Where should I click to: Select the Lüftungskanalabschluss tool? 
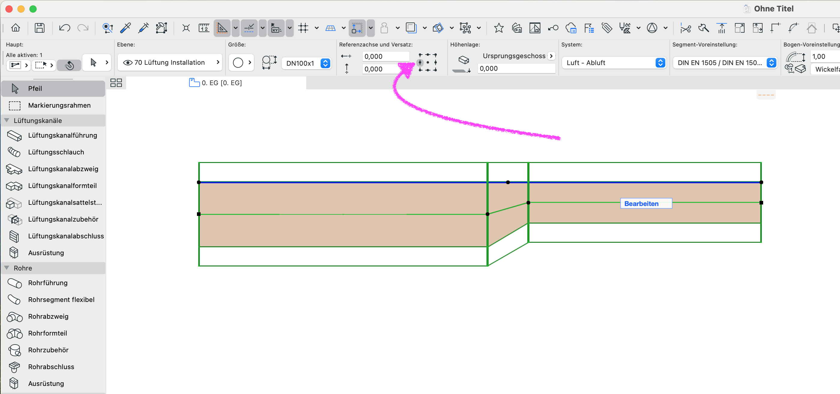[x=53, y=236]
